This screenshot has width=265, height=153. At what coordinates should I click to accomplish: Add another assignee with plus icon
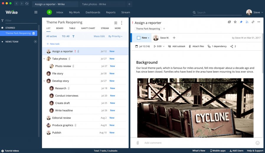tap(174, 38)
